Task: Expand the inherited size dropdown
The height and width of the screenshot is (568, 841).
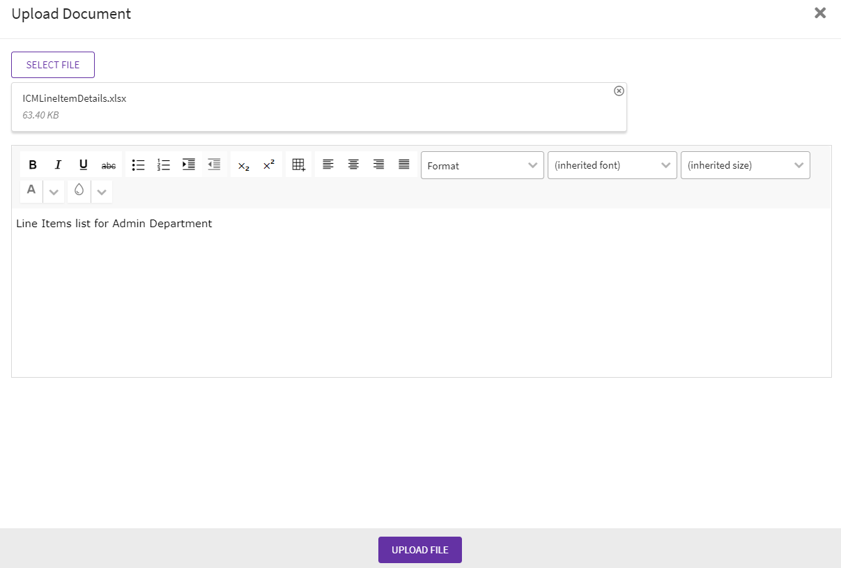Action: point(745,165)
